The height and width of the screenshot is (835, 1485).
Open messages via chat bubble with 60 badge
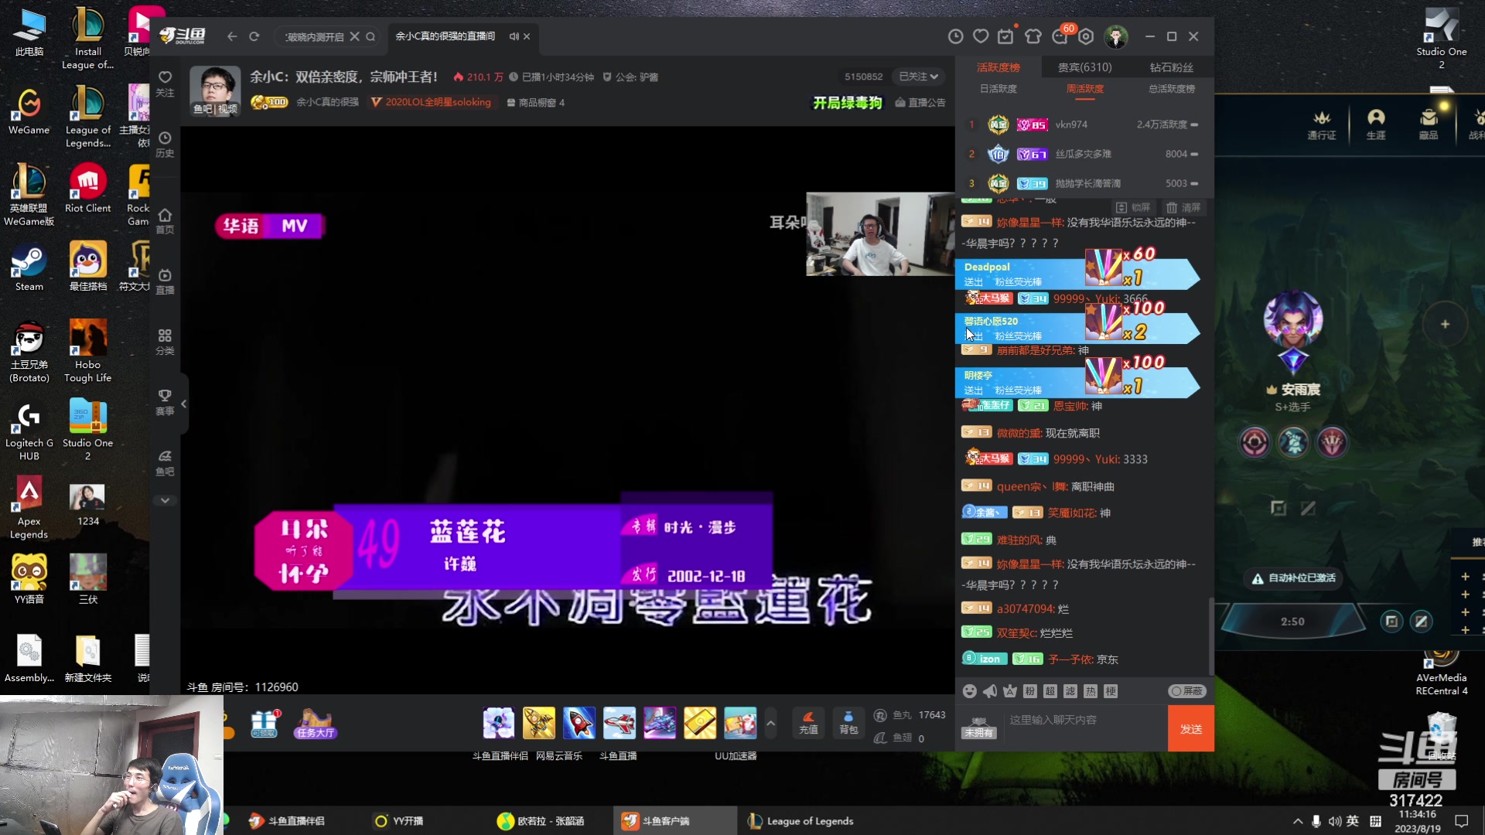pyautogui.click(x=1060, y=36)
